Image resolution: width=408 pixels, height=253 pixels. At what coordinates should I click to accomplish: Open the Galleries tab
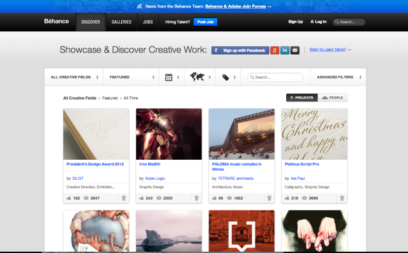pyautogui.click(x=121, y=22)
